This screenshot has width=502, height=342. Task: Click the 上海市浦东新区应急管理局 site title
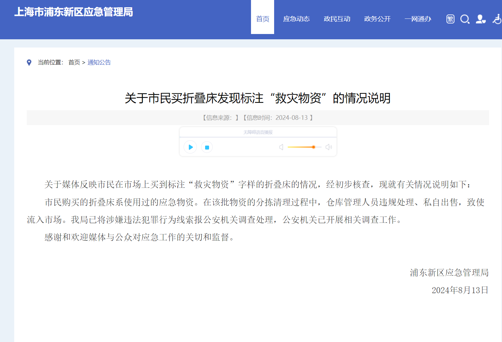[74, 12]
